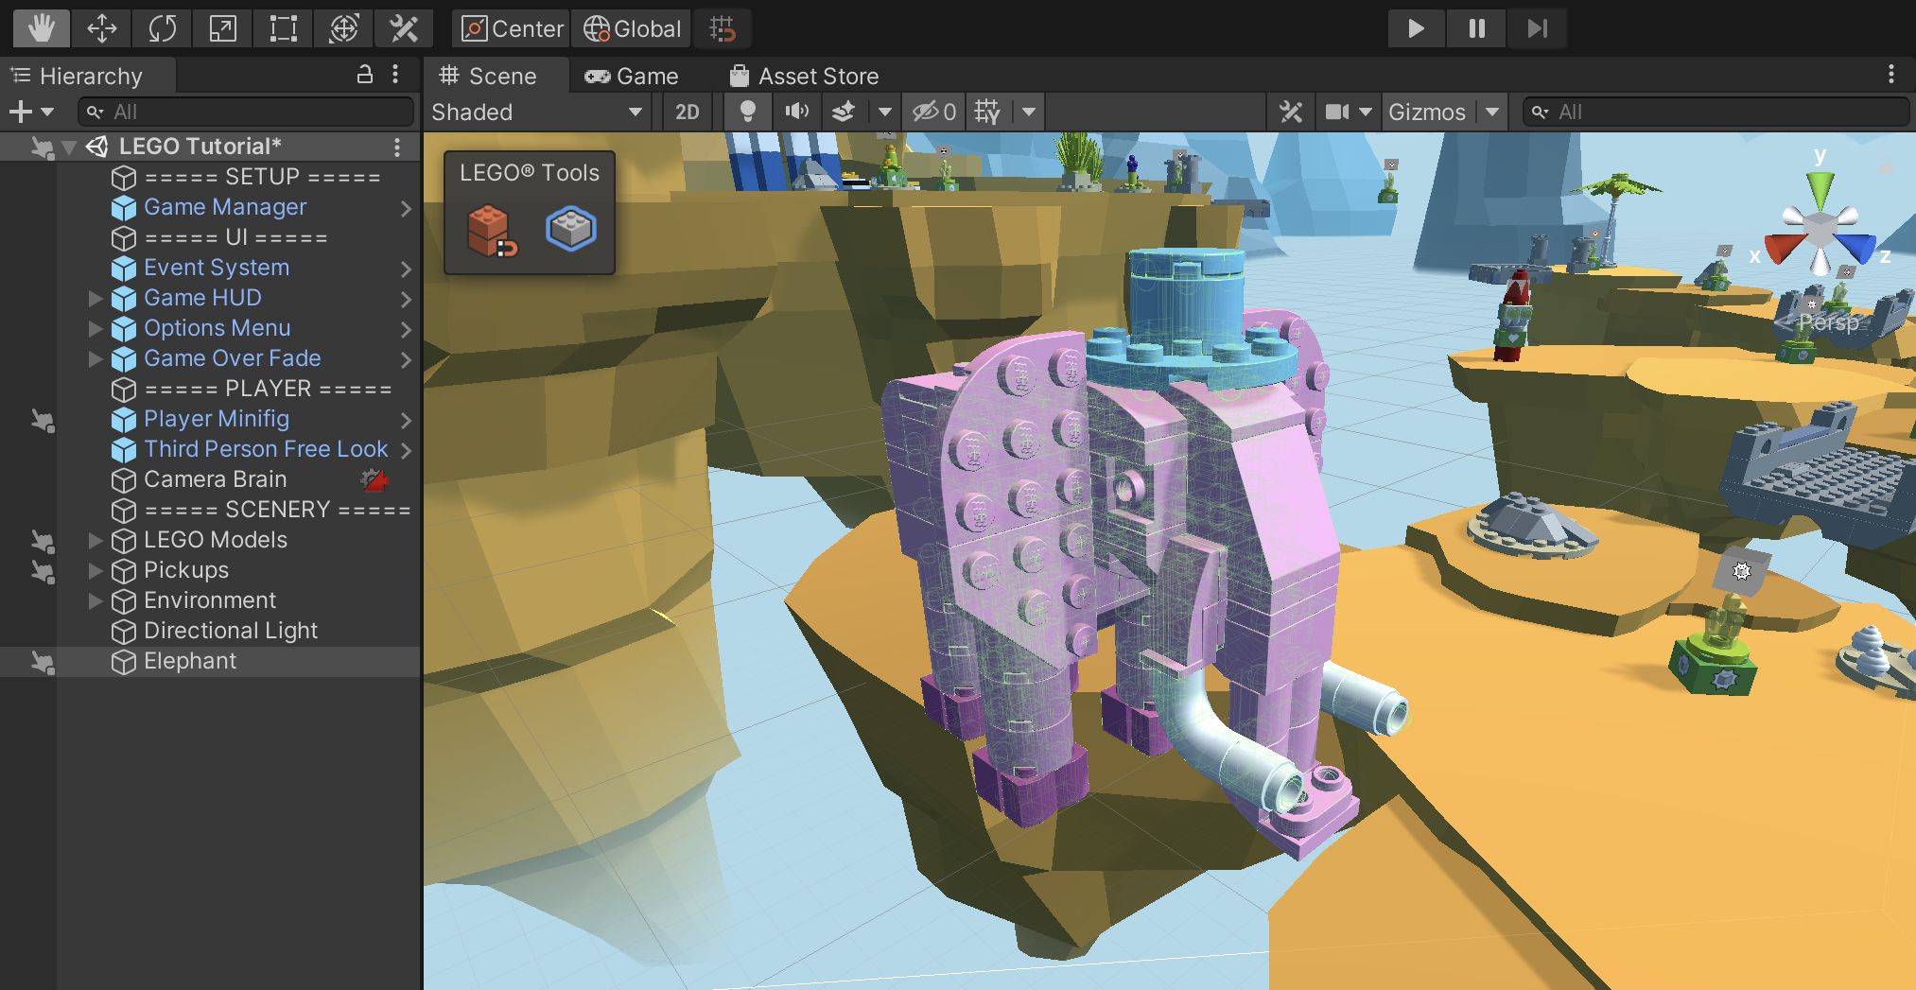Select the blue baseplate tool in LEGO Tools
This screenshot has height=990, width=1916.
point(570,229)
